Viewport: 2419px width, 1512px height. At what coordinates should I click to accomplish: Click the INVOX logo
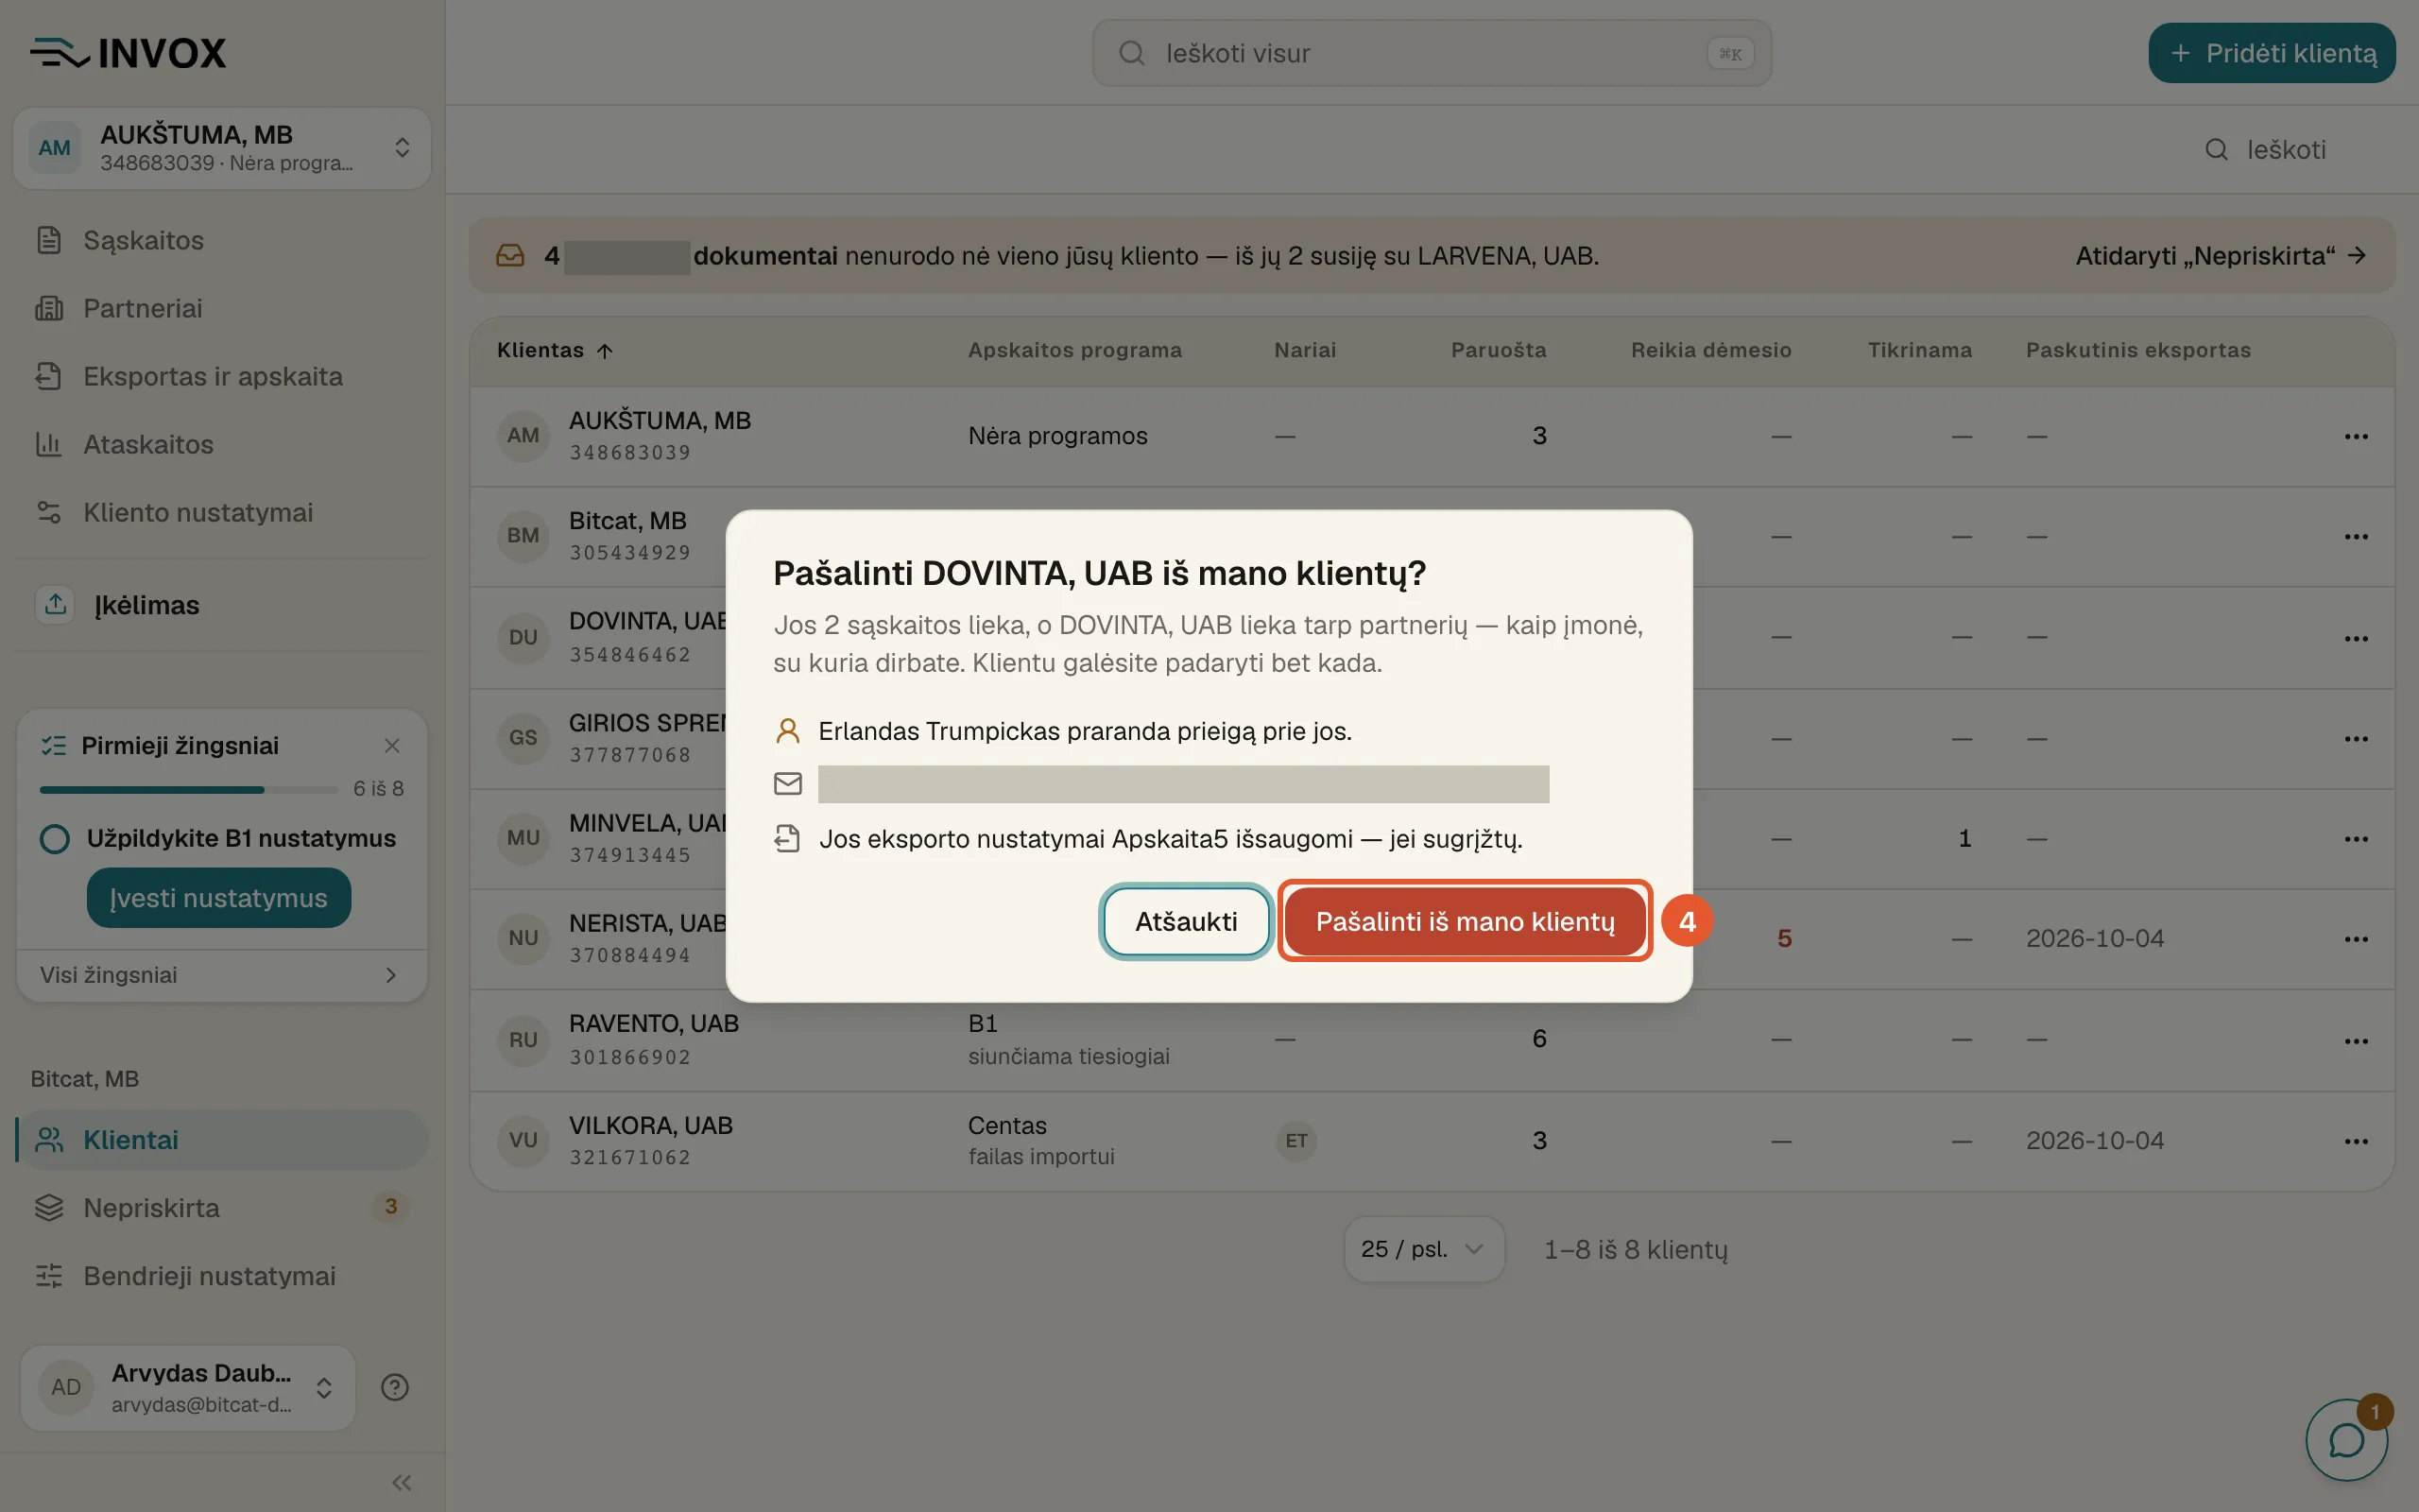point(128,53)
